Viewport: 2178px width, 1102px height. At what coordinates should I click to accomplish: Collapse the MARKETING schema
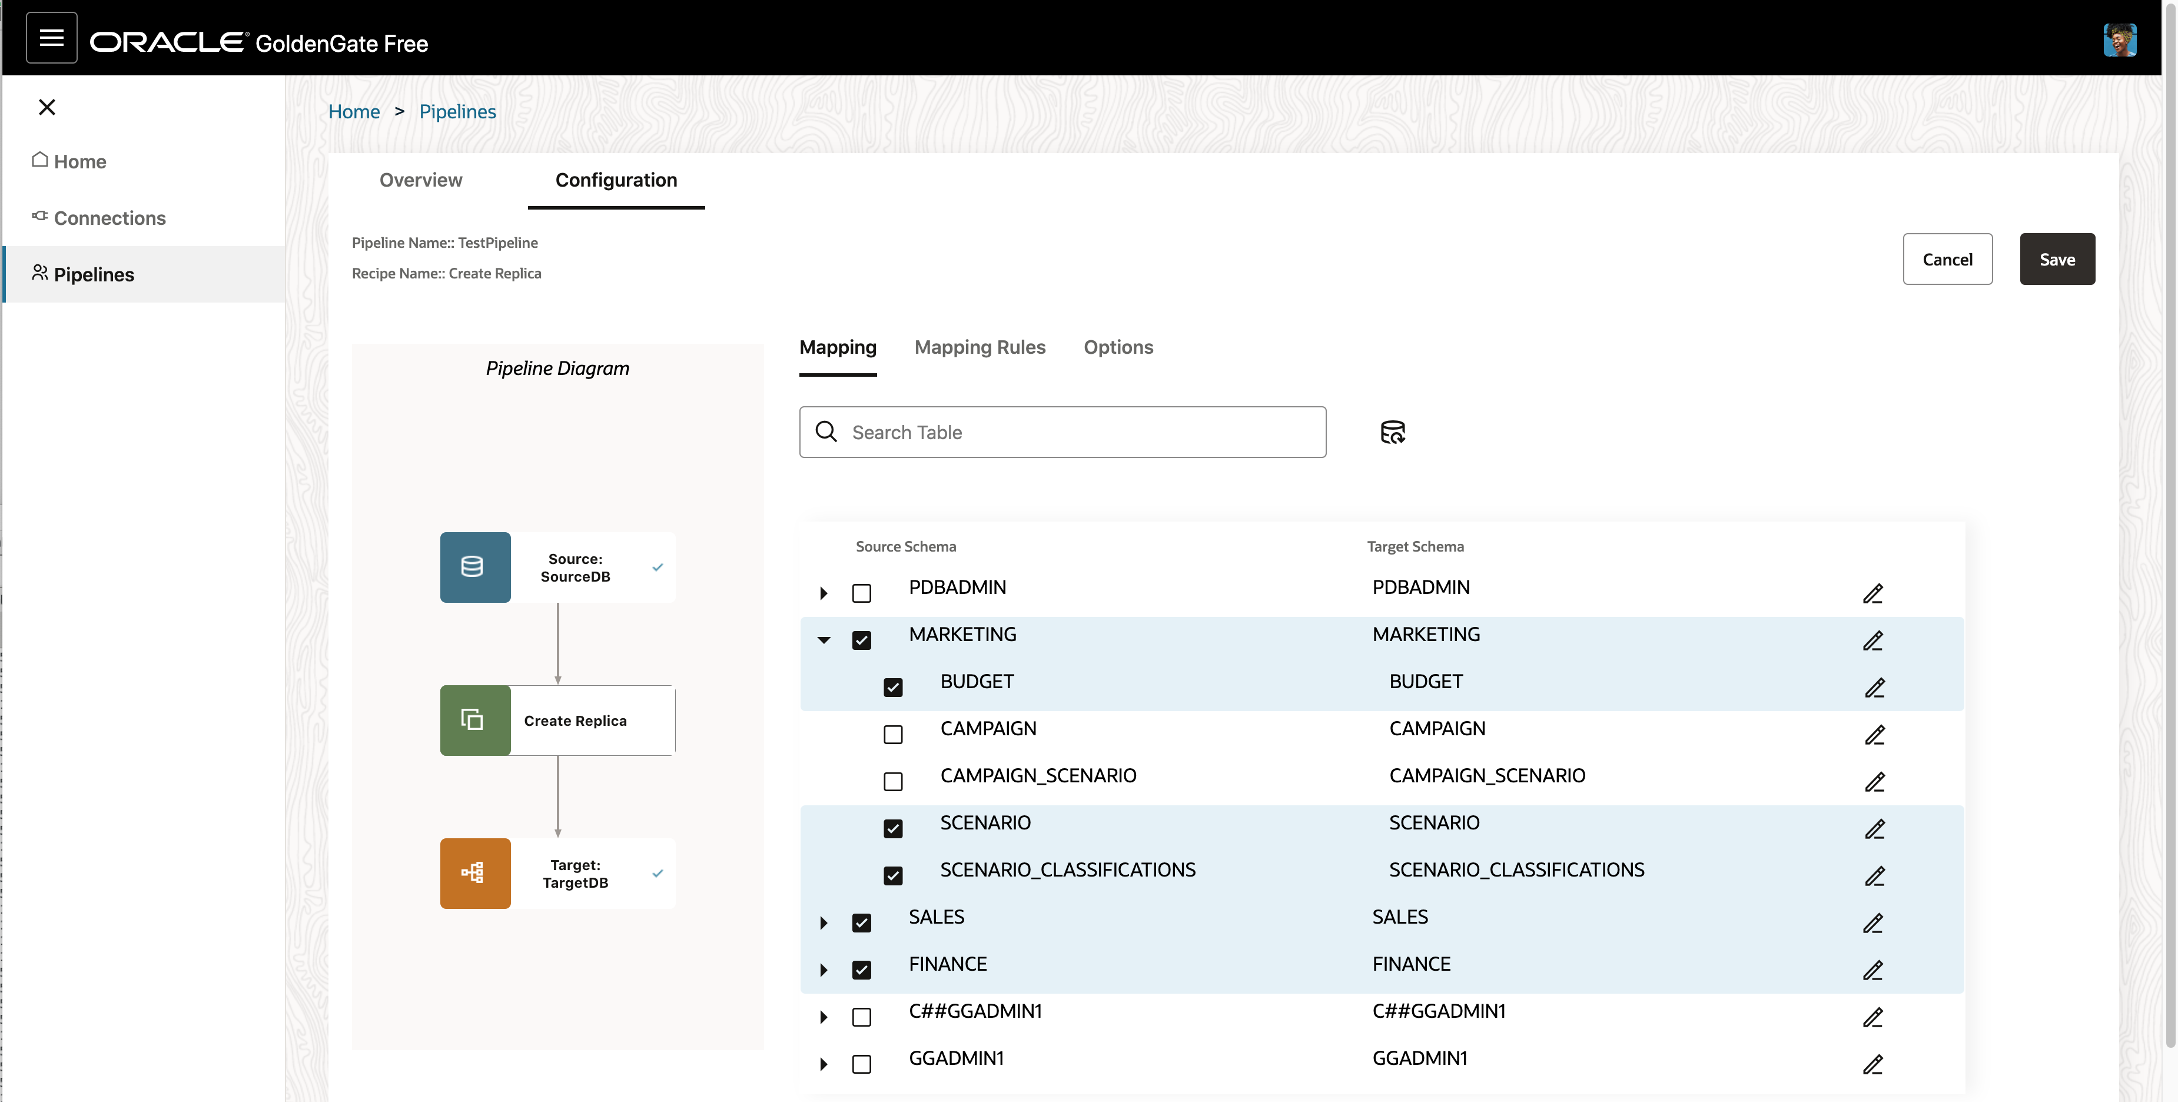click(824, 640)
